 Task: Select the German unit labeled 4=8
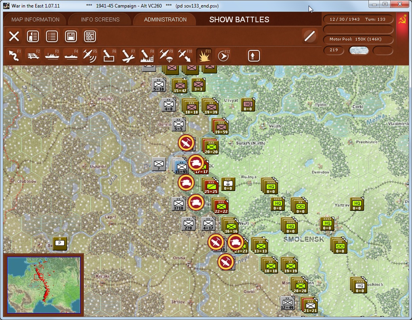point(169,104)
